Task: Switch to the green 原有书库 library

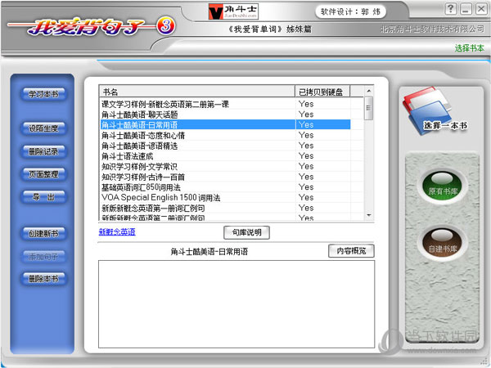Action: (442, 187)
